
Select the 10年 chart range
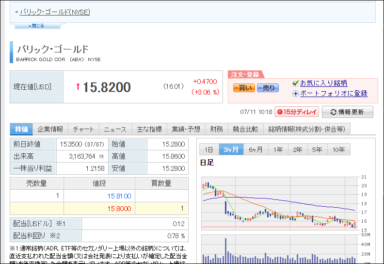tap(339, 149)
